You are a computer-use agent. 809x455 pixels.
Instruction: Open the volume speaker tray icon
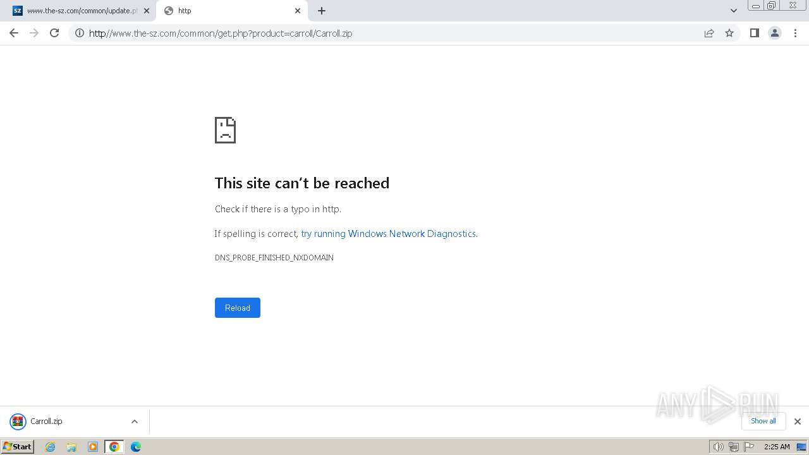[x=718, y=447]
